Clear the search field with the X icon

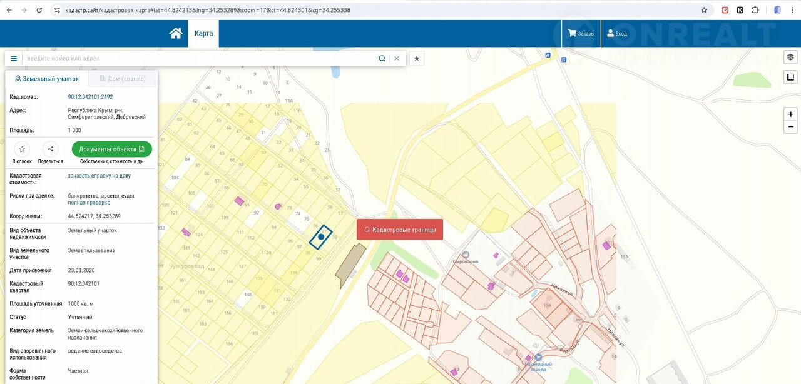tap(397, 58)
